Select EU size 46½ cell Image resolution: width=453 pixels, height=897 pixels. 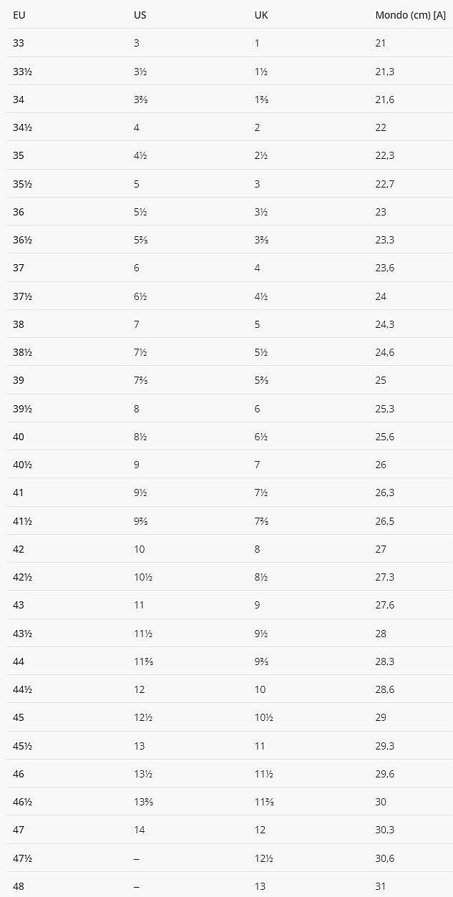click(x=23, y=802)
